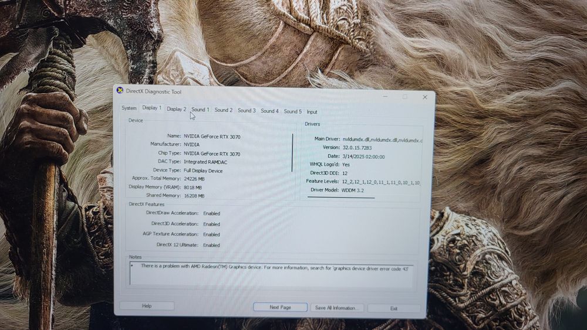Click the Direct3D DDI value 12

point(345,173)
